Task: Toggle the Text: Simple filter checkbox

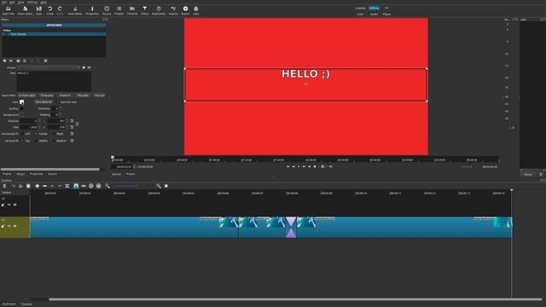Action: coord(6,34)
